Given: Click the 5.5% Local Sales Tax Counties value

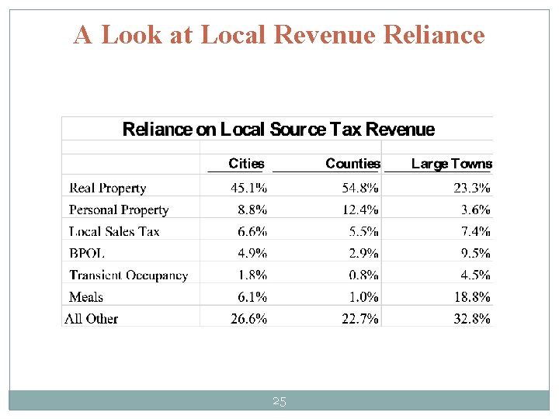Looking at the screenshot, I should [x=363, y=231].
